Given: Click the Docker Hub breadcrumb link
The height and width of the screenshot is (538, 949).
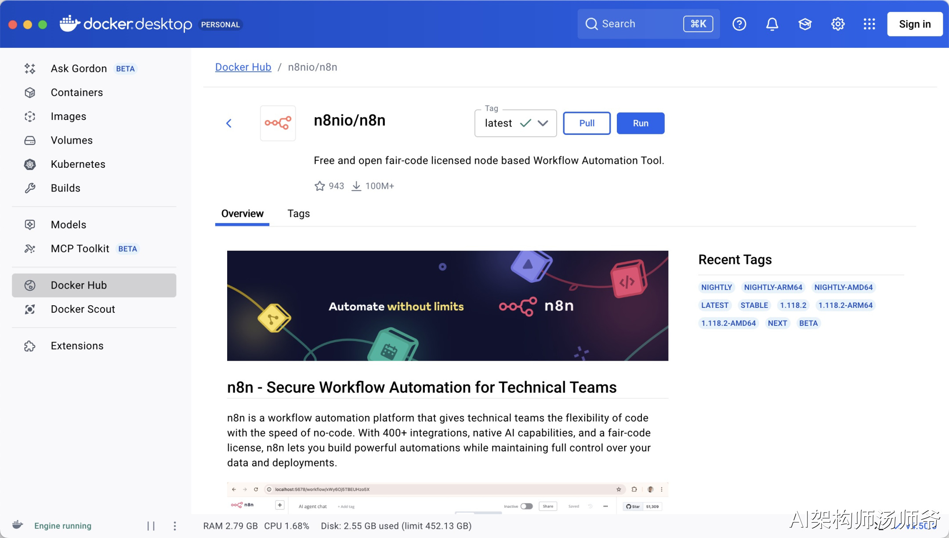Looking at the screenshot, I should pos(243,67).
